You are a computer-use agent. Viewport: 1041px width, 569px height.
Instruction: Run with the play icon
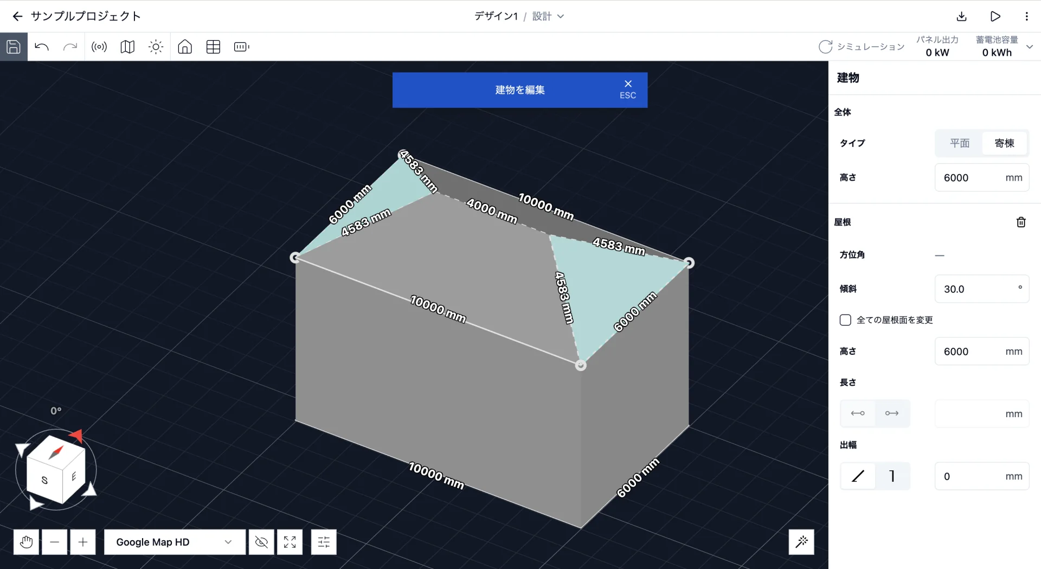click(x=995, y=16)
